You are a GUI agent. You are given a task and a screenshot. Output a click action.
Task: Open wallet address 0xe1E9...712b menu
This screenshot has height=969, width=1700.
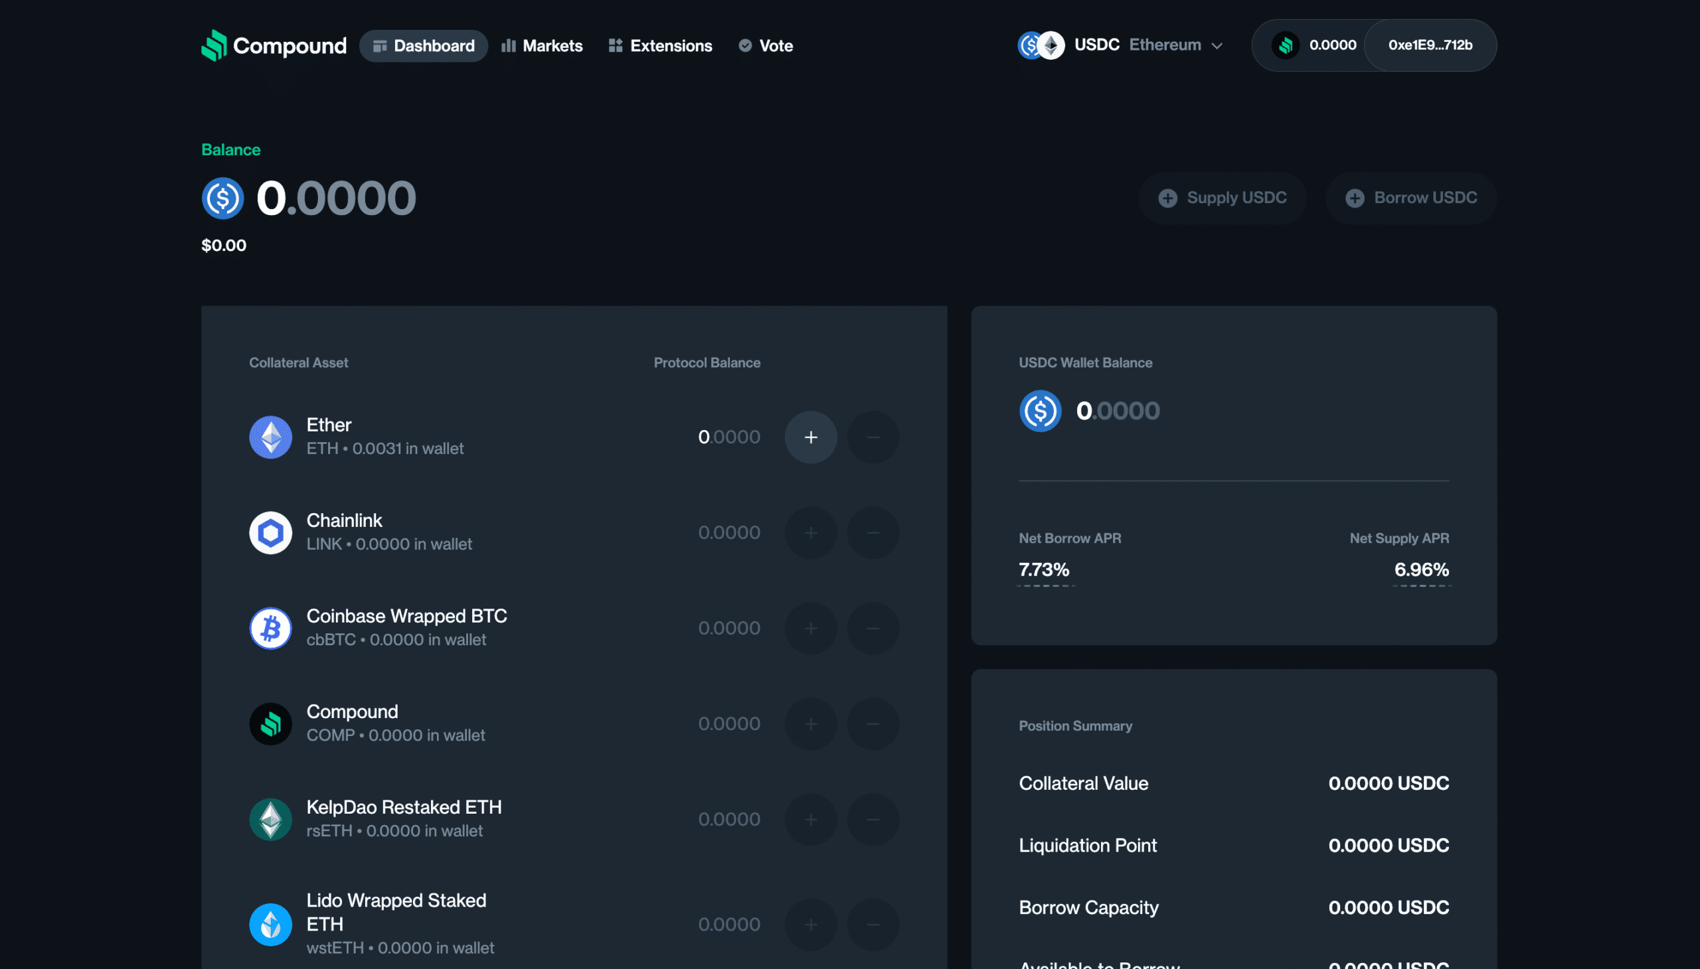[1430, 45]
